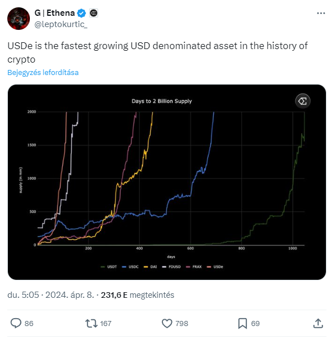
Task: Open the Days to 2 Billion Supply chart image
Action: point(167,182)
